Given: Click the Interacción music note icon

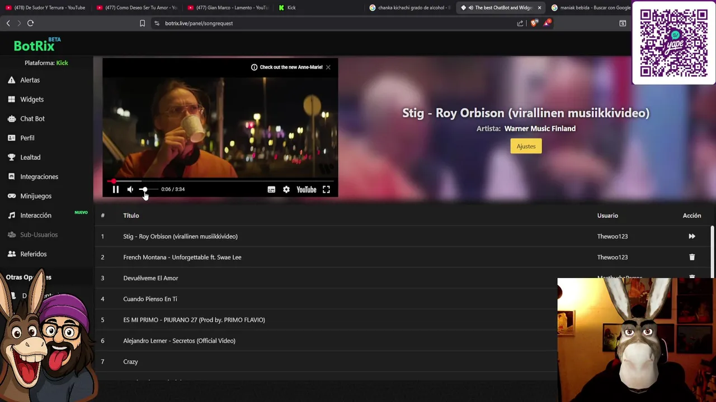Looking at the screenshot, I should coord(11,216).
